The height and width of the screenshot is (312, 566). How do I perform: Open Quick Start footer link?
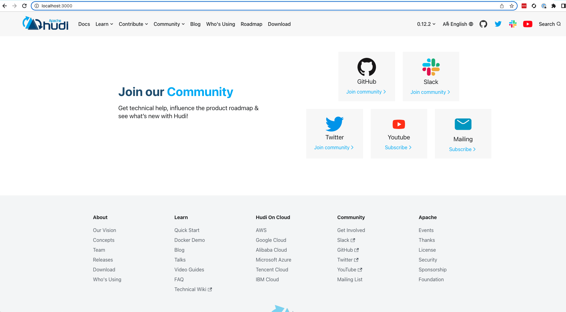coord(187,230)
